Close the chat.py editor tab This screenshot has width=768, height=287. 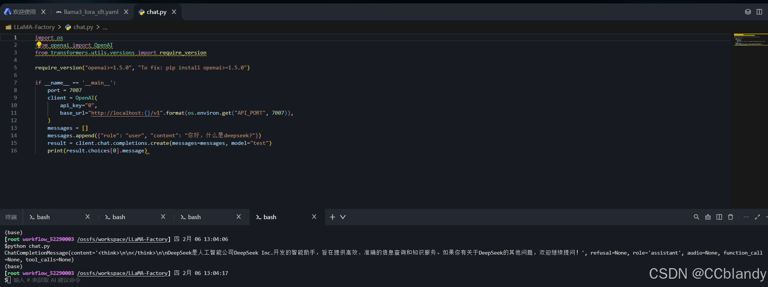pos(174,12)
